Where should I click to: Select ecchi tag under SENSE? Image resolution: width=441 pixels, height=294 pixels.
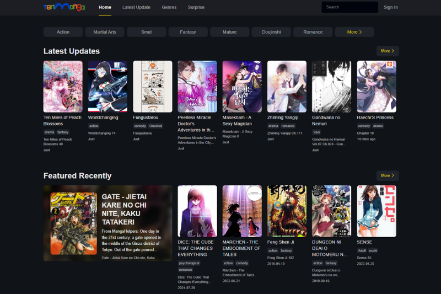point(373,250)
